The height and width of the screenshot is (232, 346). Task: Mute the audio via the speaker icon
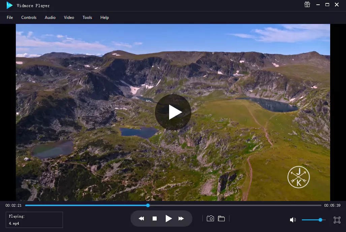[292, 220]
